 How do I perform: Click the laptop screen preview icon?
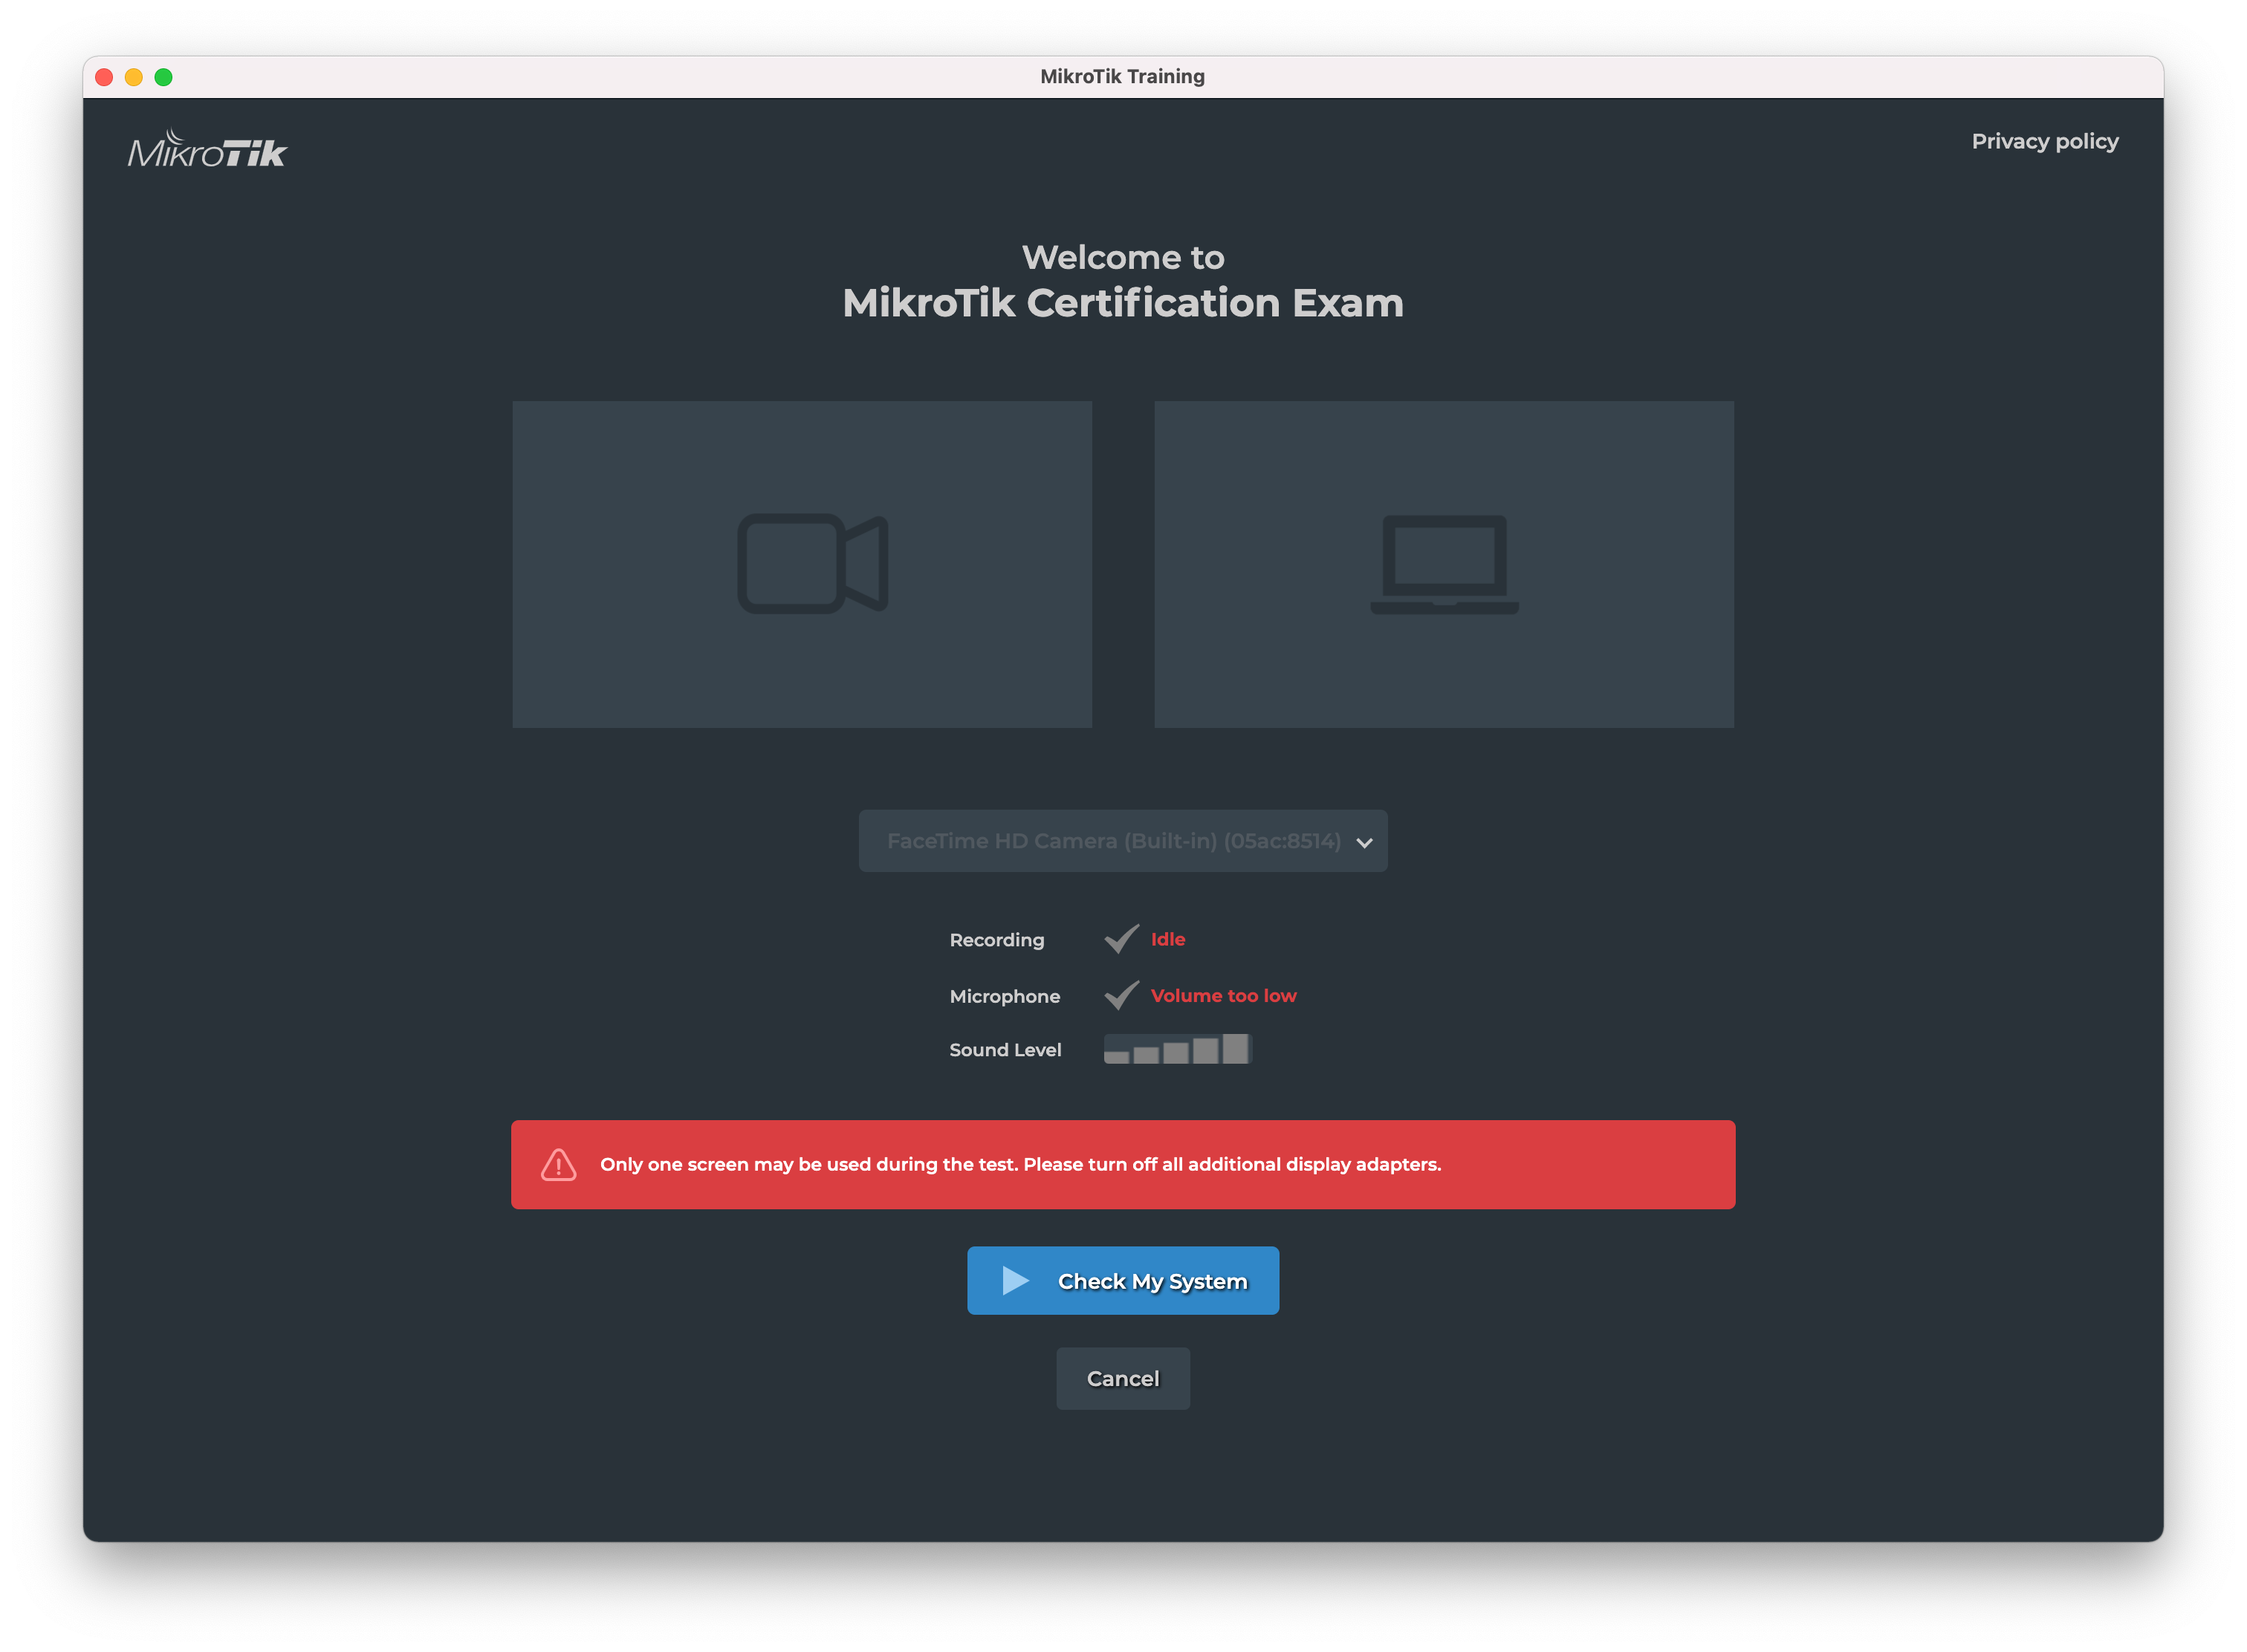1444,564
